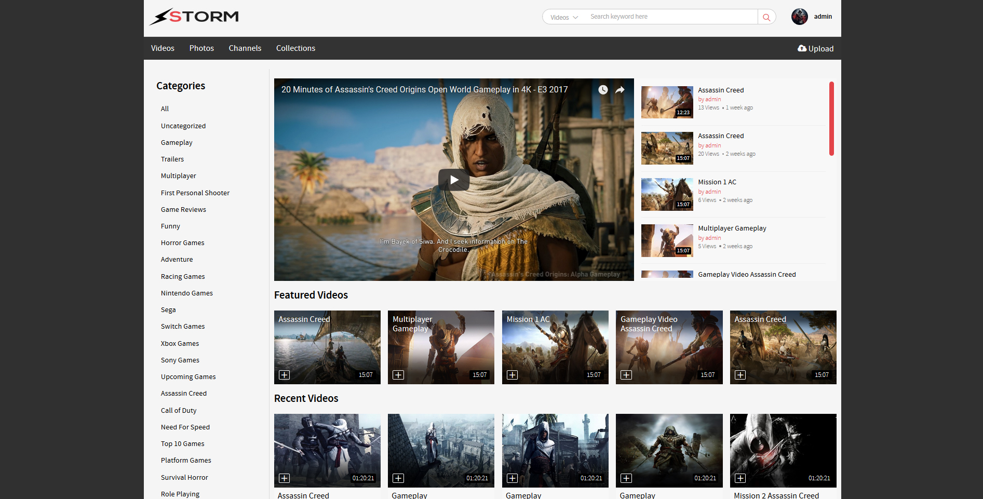Click plus icon on Multiplayer Gameplay featured video
This screenshot has height=499, width=983.
click(x=398, y=375)
